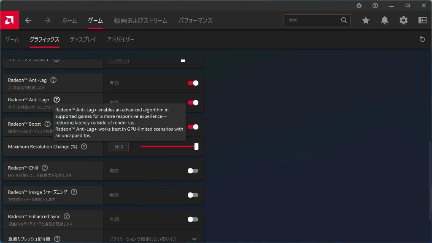This screenshot has height=243, width=432.
Task: Click the Radeon Enhanced Sync label
Action: coord(34,216)
